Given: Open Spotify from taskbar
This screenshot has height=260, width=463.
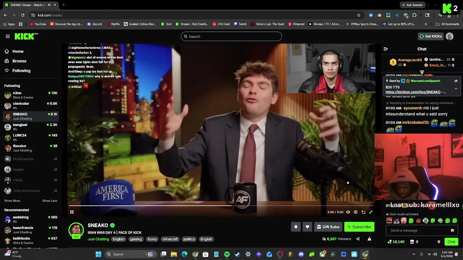Looking at the screenshot, I should (227, 254).
